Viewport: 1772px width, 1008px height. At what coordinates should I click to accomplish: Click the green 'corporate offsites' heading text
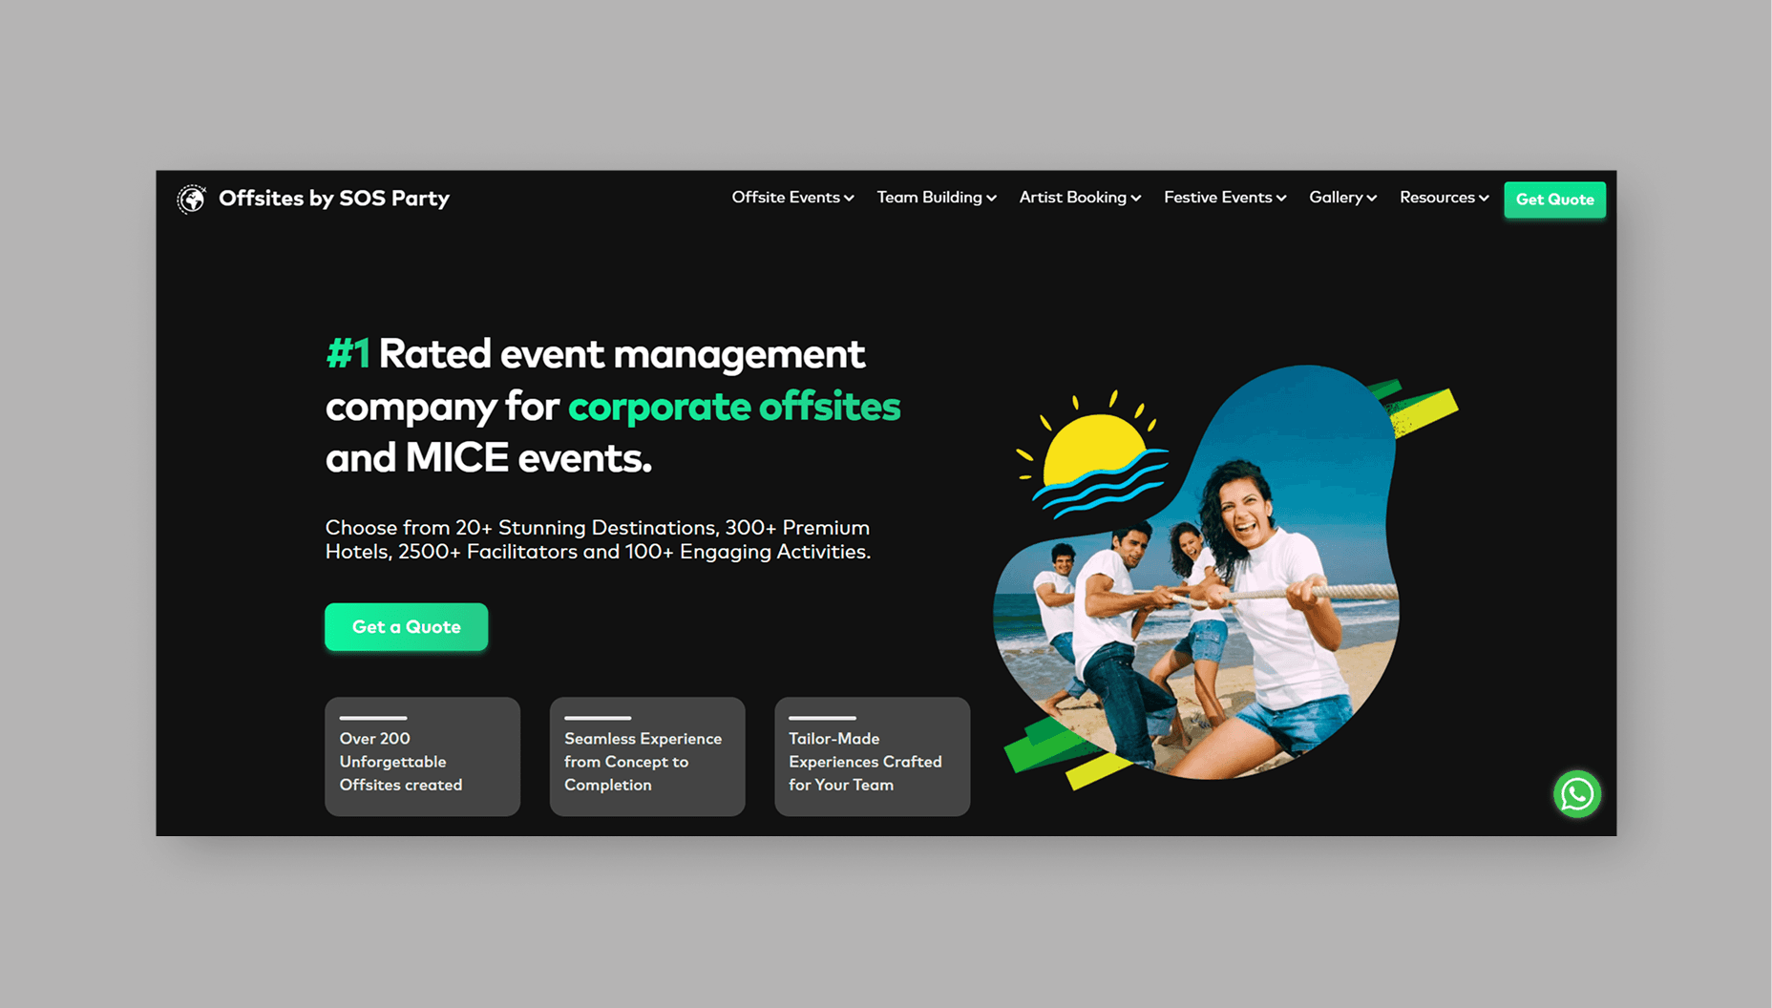(x=734, y=407)
